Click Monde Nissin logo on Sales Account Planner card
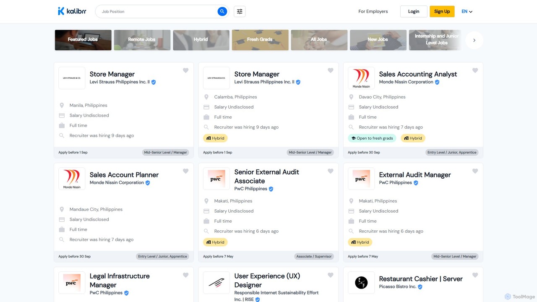This screenshot has height=302, width=537. tap(72, 179)
